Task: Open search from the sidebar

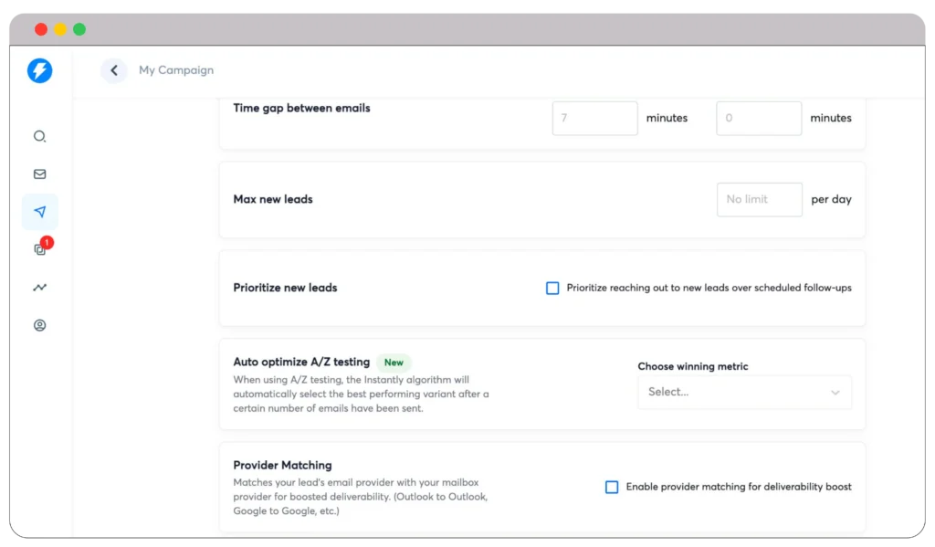Action: (39, 136)
